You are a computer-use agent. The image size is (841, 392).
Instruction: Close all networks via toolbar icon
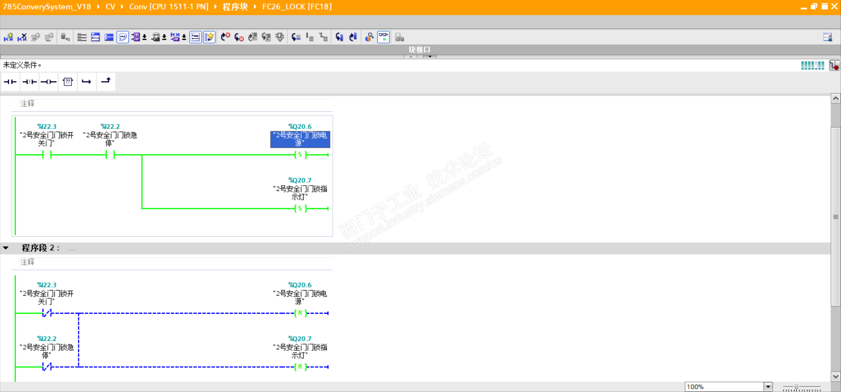109,37
